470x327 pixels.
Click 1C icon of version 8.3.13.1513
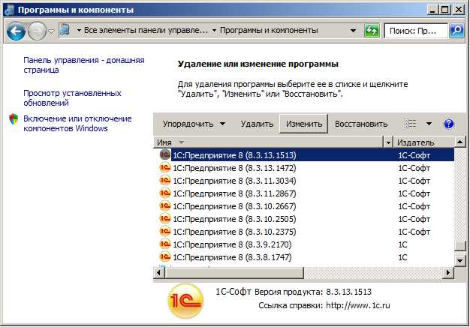[x=165, y=154]
